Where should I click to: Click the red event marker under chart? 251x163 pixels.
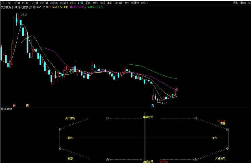pos(14,105)
